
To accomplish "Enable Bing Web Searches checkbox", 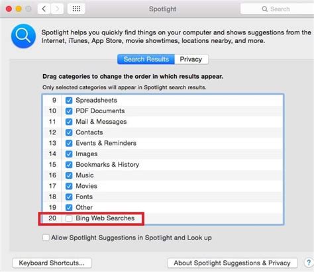I will 69,218.
